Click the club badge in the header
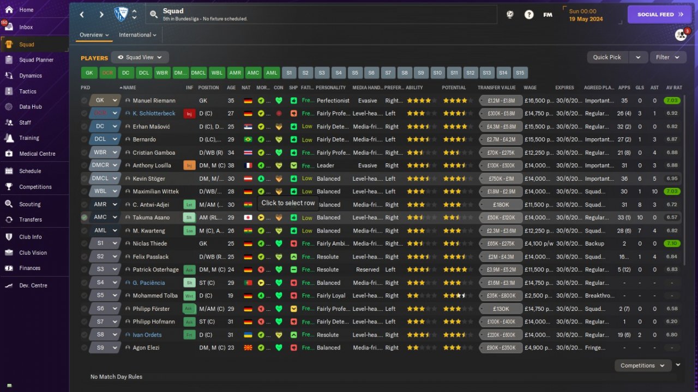The width and height of the screenshot is (698, 392). pyautogui.click(x=121, y=14)
